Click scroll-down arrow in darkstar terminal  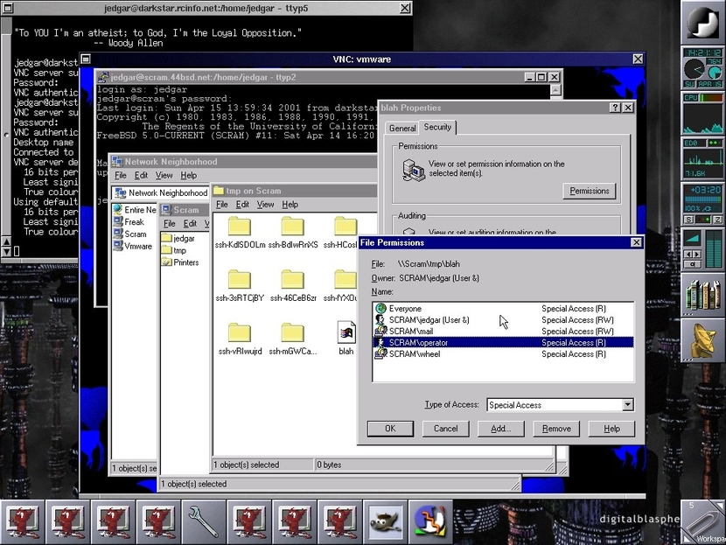click(x=6, y=251)
